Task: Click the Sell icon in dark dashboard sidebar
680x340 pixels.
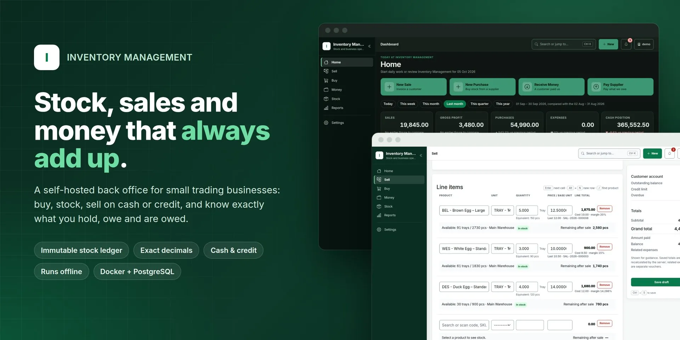Action: (326, 71)
